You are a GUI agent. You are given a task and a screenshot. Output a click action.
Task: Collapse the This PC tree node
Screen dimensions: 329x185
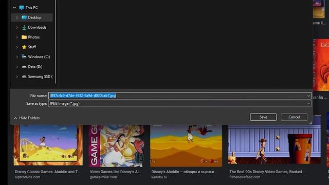coord(14,8)
